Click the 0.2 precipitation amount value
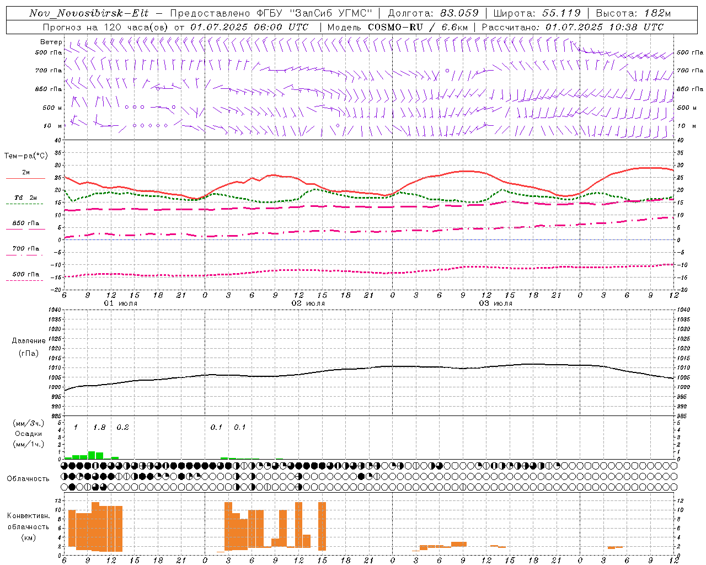The height and width of the screenshot is (565, 706). [x=122, y=428]
